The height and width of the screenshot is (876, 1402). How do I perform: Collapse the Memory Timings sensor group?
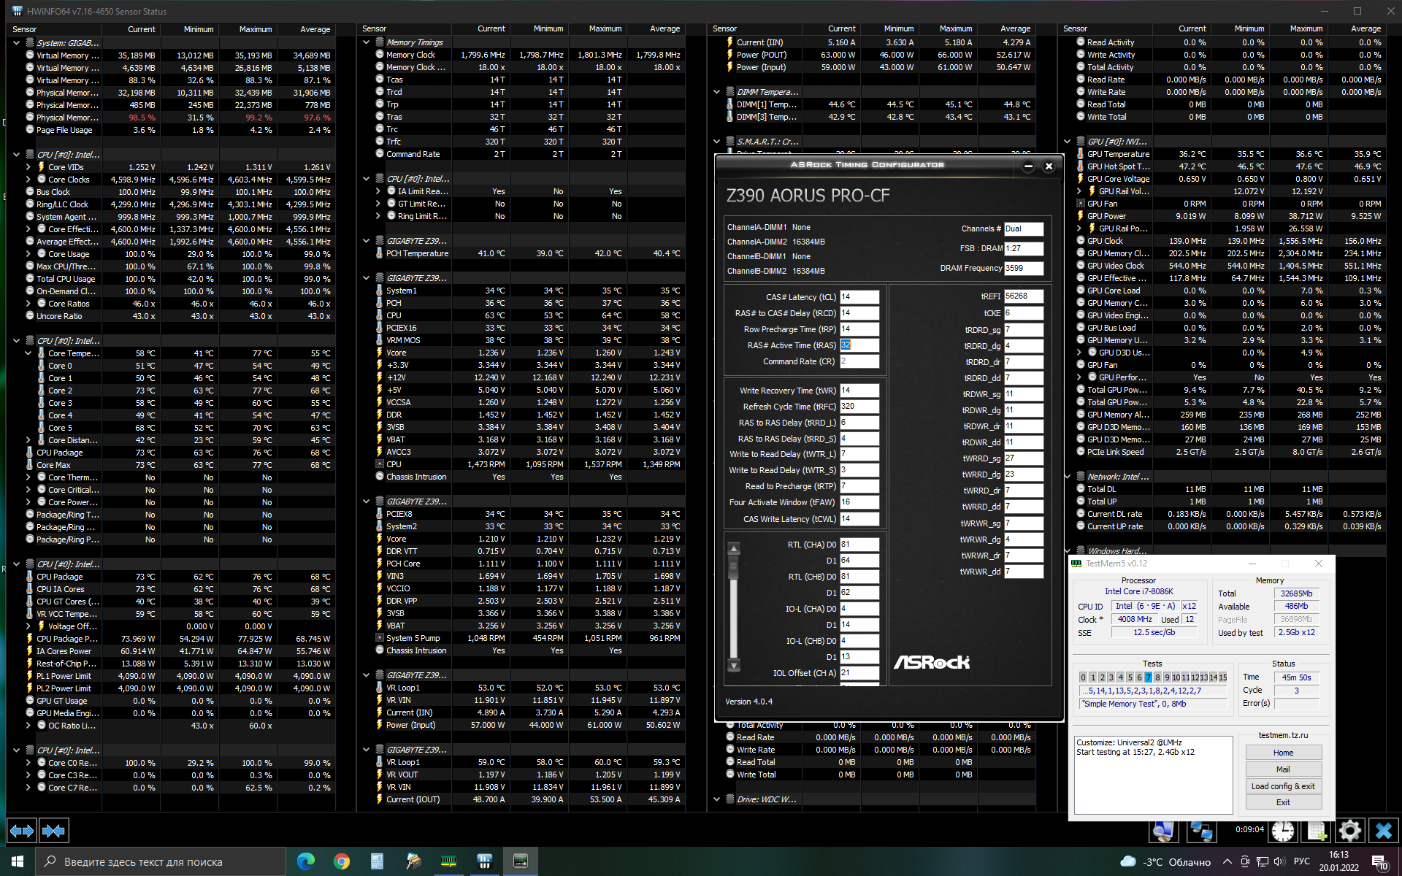[367, 42]
